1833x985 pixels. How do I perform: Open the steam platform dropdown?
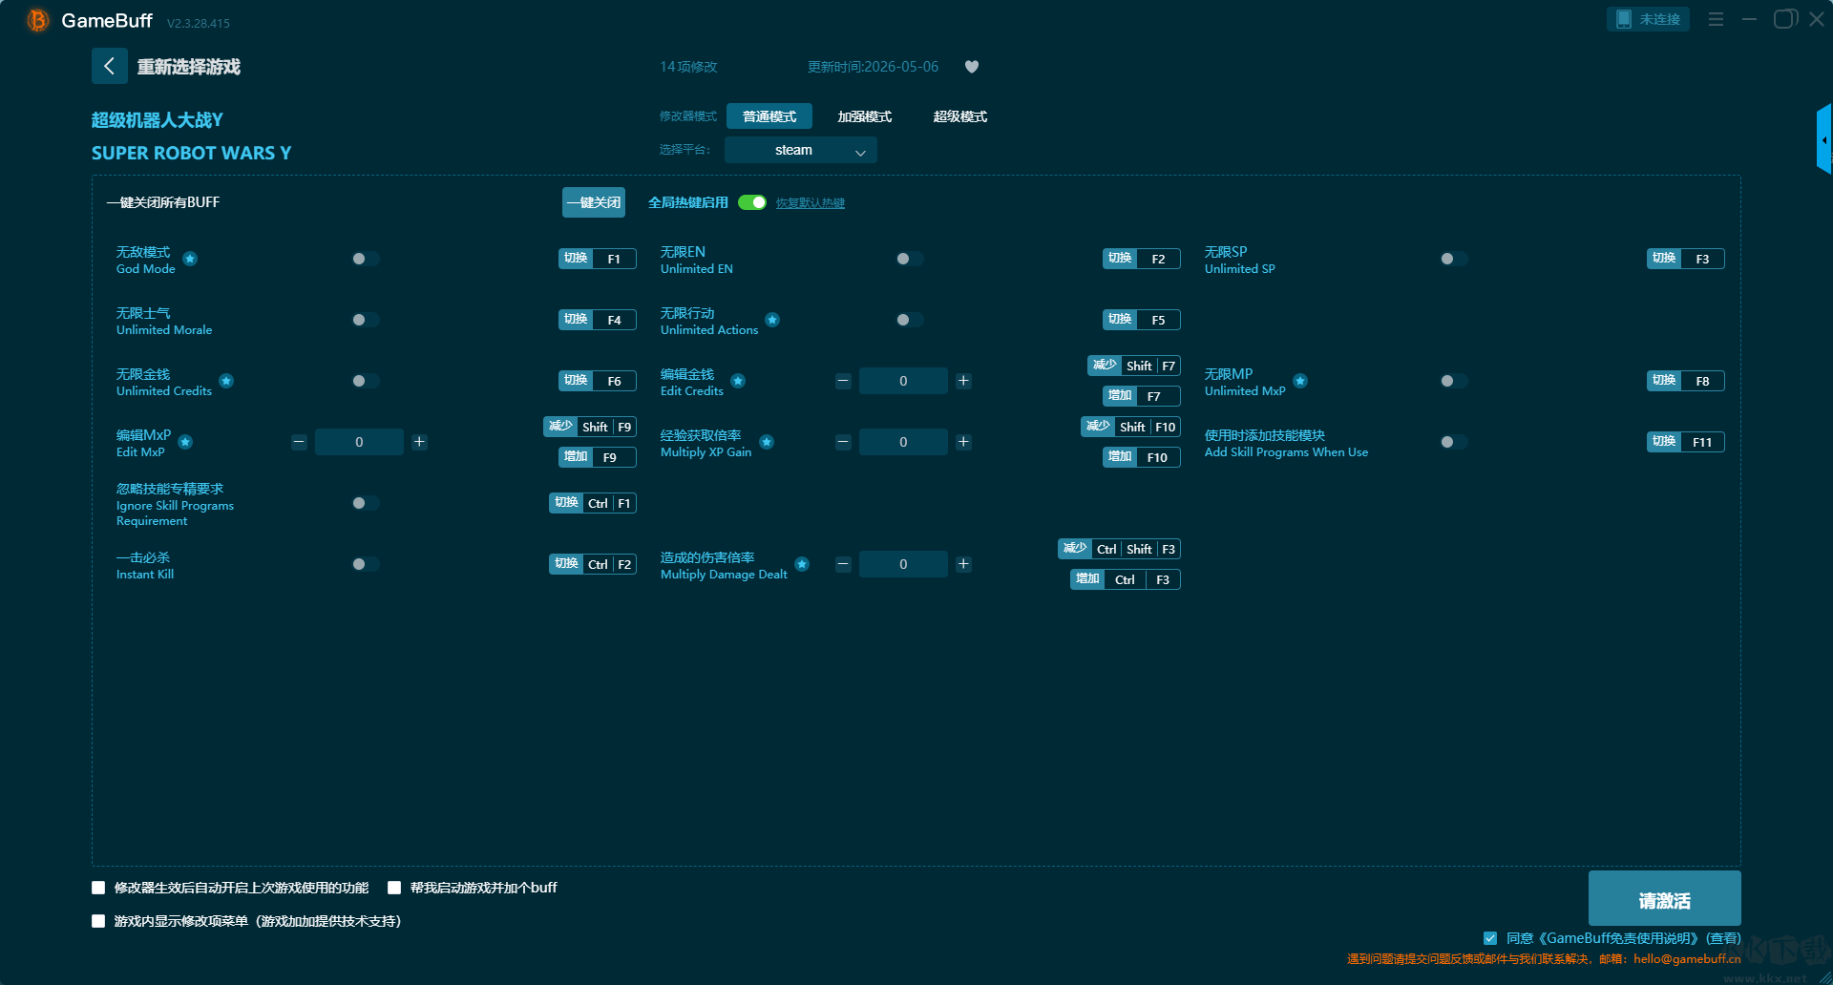(x=801, y=150)
